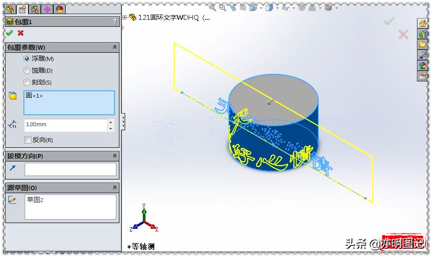Select the Zoom to Area tool
Viewport: 432px width, 257px height.
click(222, 7)
